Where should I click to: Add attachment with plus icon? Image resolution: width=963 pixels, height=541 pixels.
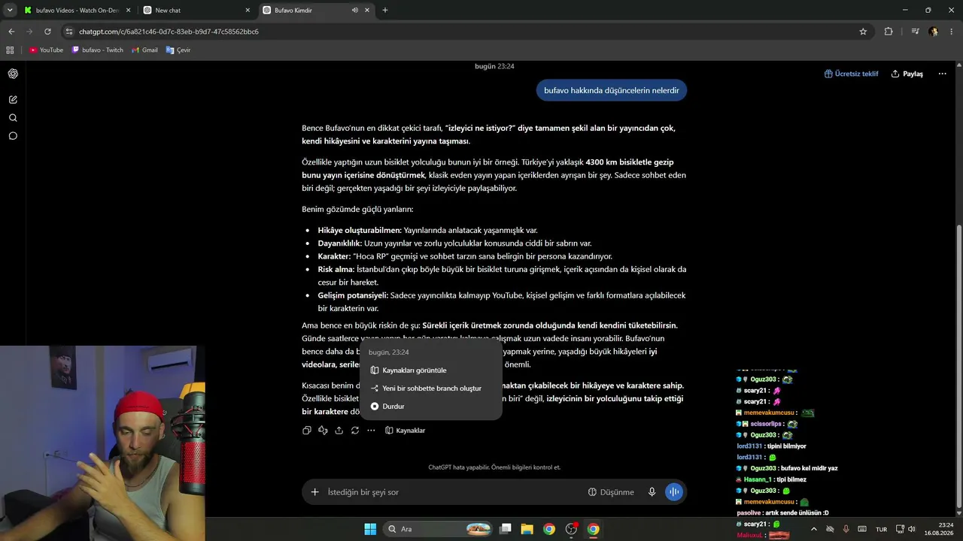pyautogui.click(x=314, y=492)
